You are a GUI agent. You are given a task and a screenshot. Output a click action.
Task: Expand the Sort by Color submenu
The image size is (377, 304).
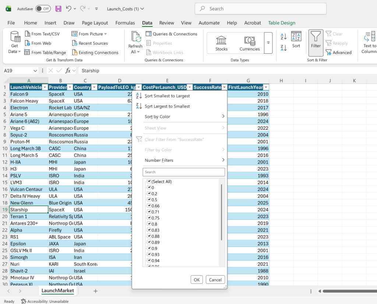184,117
